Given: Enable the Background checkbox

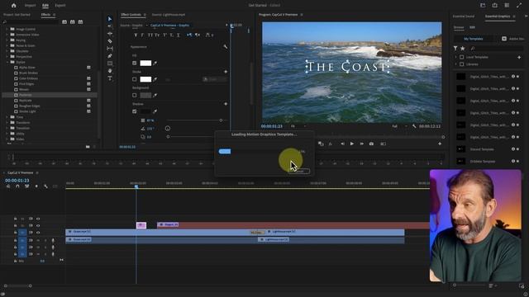Looking at the screenshot, I should (134, 96).
